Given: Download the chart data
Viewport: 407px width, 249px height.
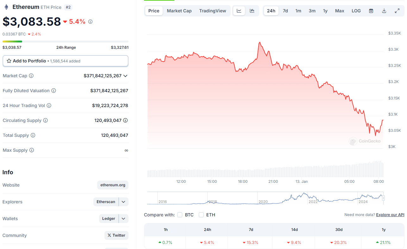Looking at the screenshot, I should [384, 11].
